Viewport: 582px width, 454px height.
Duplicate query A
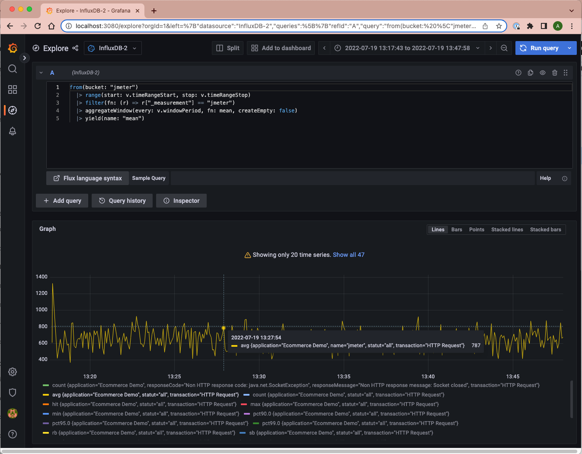(531, 73)
